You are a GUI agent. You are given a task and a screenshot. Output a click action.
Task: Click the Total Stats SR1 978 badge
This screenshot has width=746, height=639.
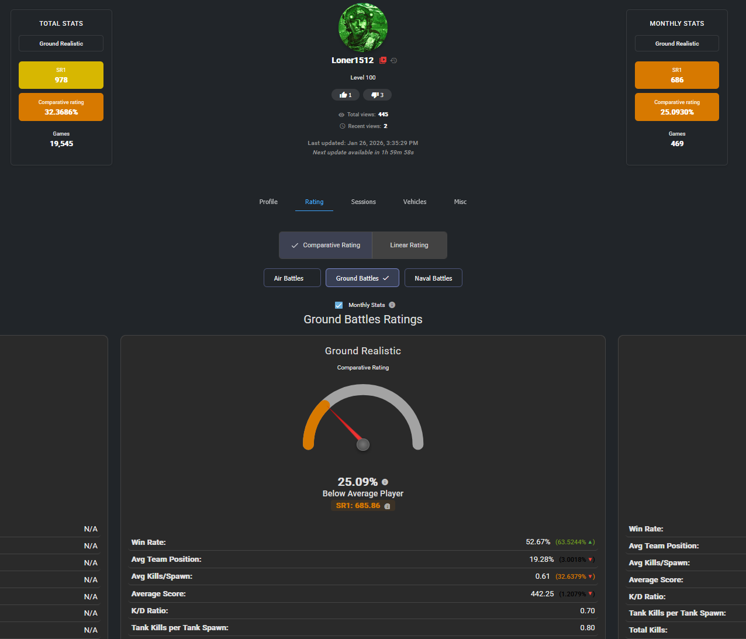pos(61,75)
